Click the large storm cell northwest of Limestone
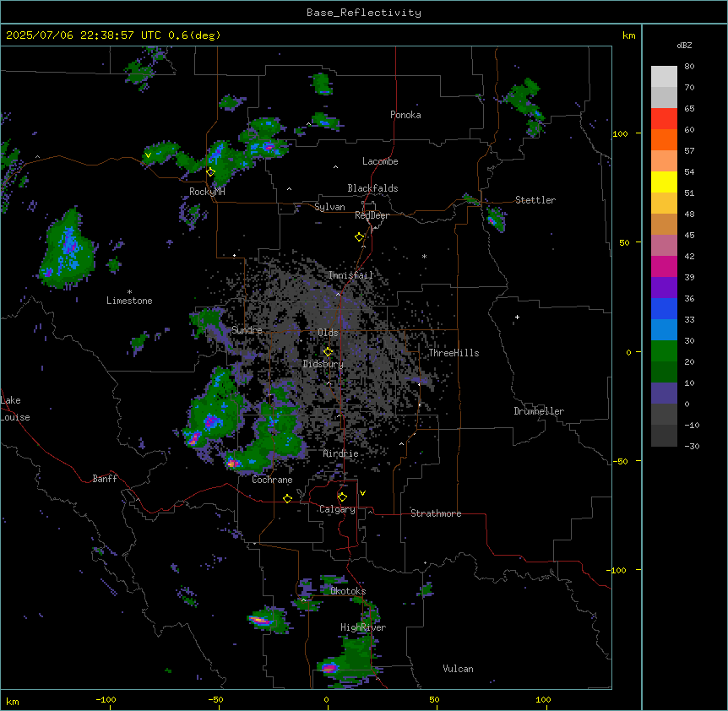Viewport: 728px width, 711px height. (x=68, y=251)
